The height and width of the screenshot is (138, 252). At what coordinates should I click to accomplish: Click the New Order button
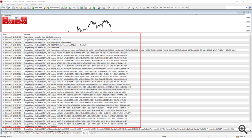(37, 8)
